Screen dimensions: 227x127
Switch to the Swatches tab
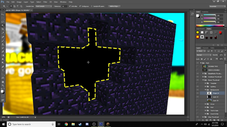(x=205, y=12)
